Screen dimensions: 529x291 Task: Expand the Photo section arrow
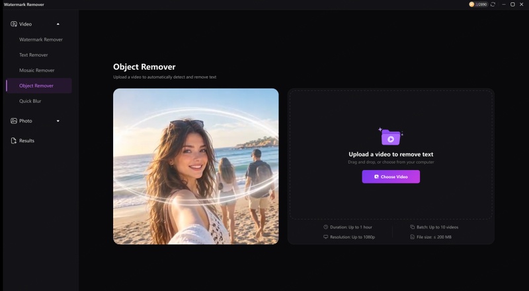coord(58,121)
